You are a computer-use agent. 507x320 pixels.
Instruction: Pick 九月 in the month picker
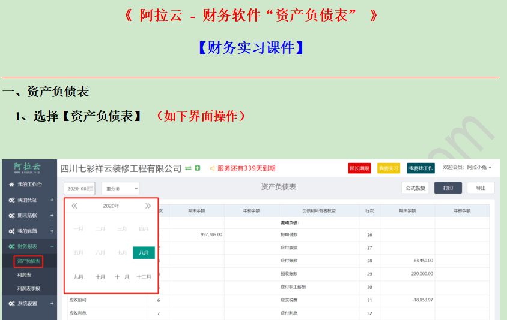click(x=78, y=277)
